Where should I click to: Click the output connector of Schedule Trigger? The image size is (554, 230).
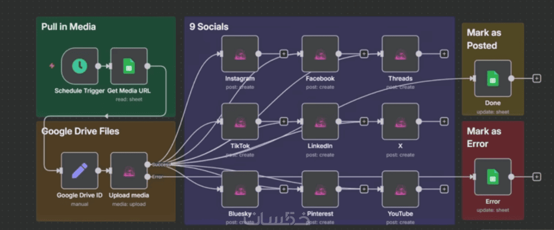[x=98, y=66]
